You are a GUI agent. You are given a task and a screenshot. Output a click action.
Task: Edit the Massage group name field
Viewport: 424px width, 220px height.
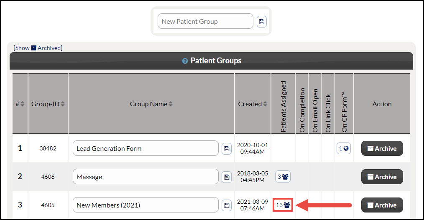tap(146, 177)
